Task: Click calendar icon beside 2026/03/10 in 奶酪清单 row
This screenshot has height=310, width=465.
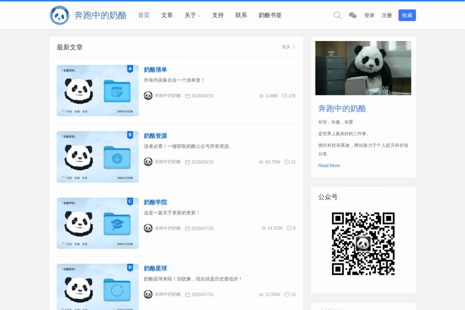Action: [188, 96]
